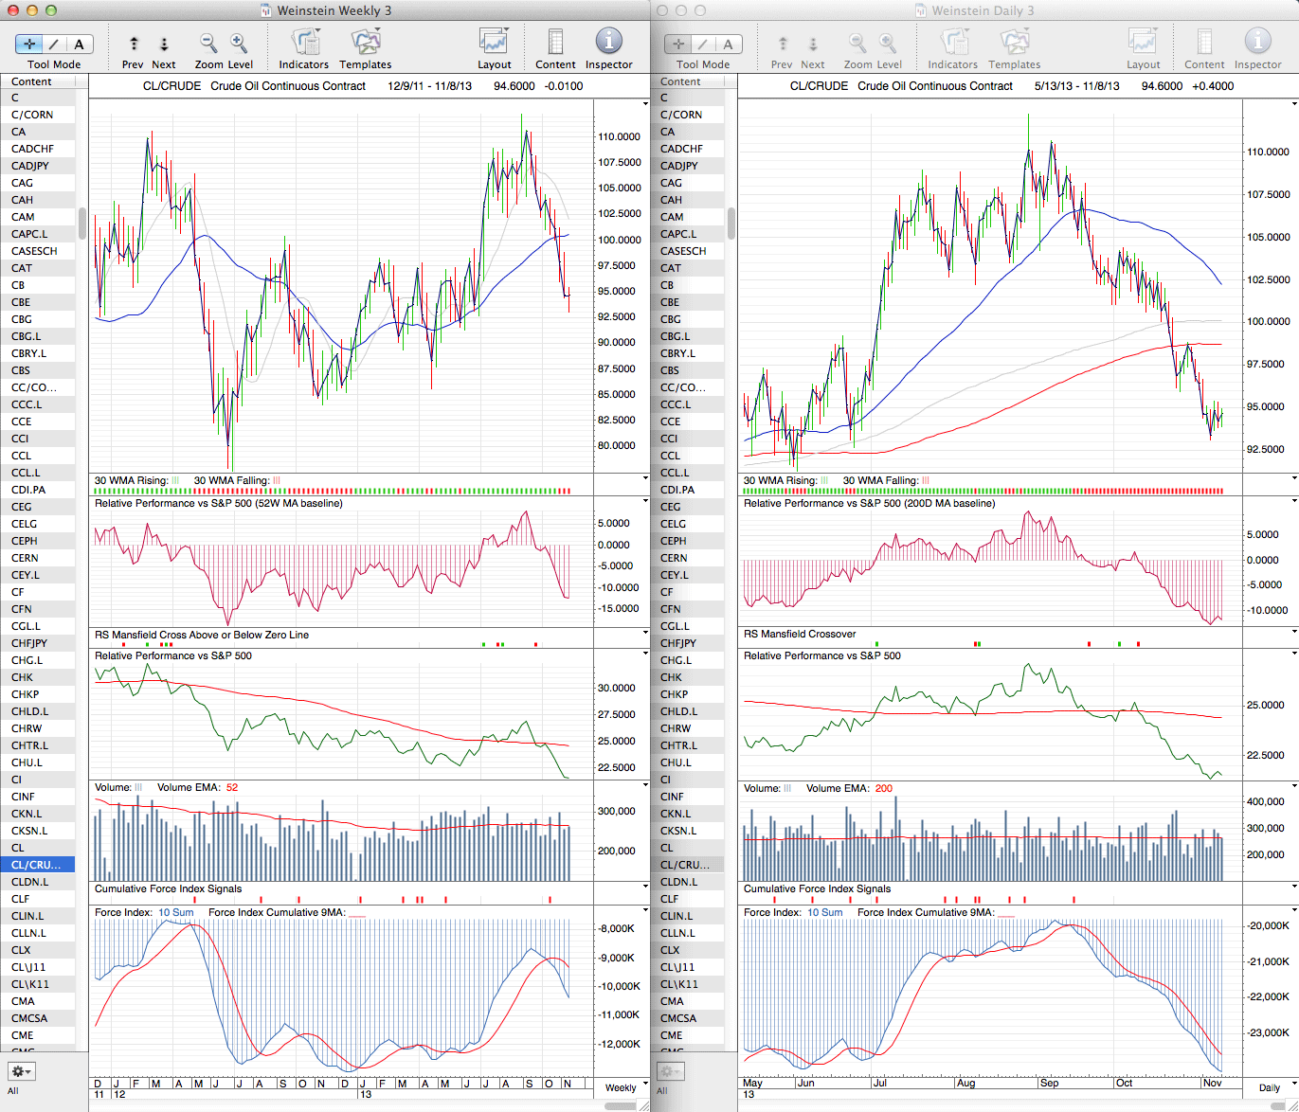This screenshot has width=1299, height=1112.
Task: Click the Weekly window symbol list scrollbar
Action: [82, 224]
